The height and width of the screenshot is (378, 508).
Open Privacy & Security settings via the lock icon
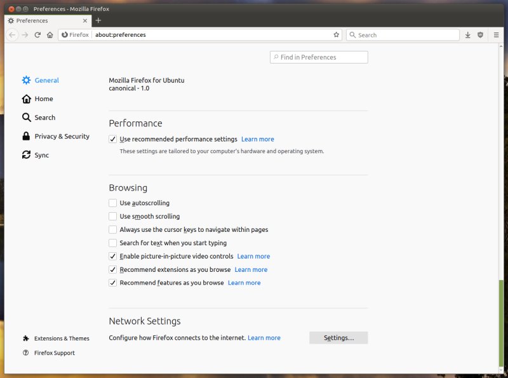tap(26, 136)
